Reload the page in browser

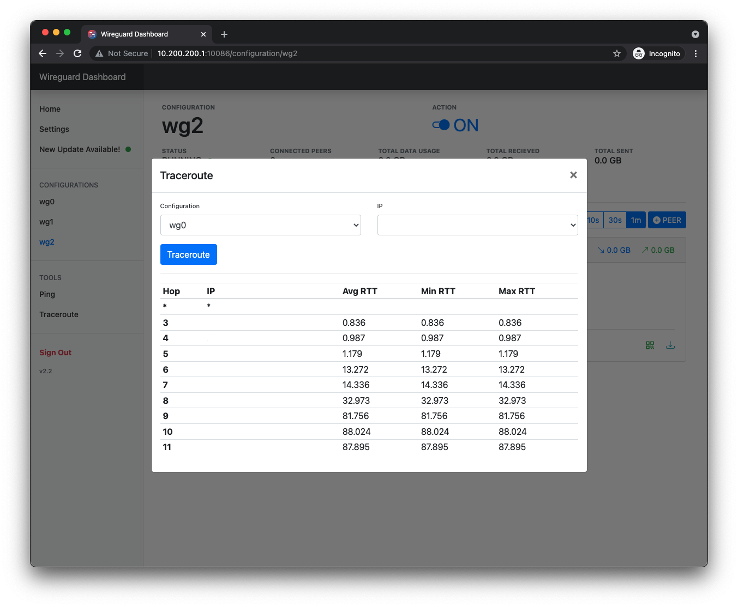coord(77,53)
